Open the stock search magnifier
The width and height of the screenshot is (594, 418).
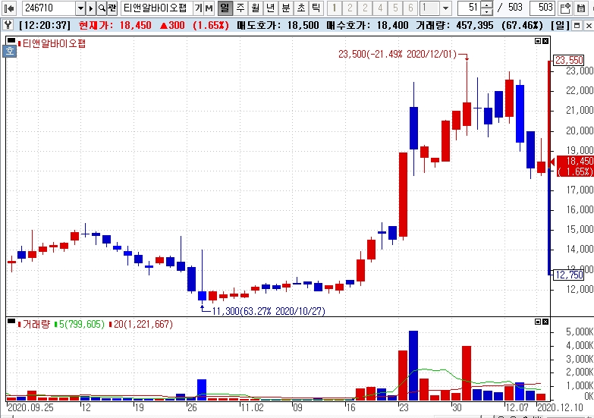pos(102,8)
